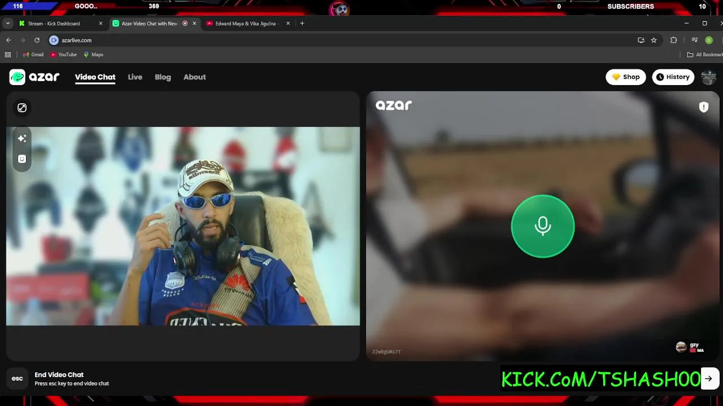Open the About nav link
The height and width of the screenshot is (406, 723).
194,77
